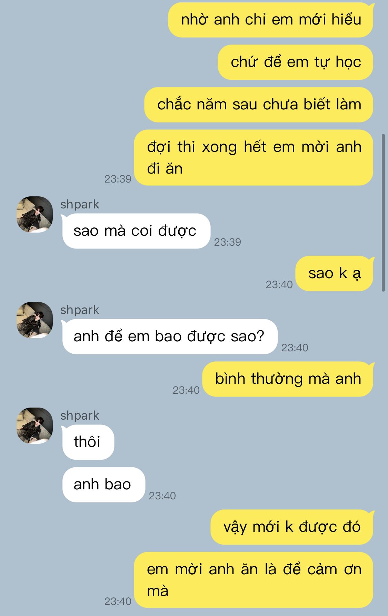Select the short 'thôi' bubble
Screen dimensions: 388x616
tap(88, 442)
